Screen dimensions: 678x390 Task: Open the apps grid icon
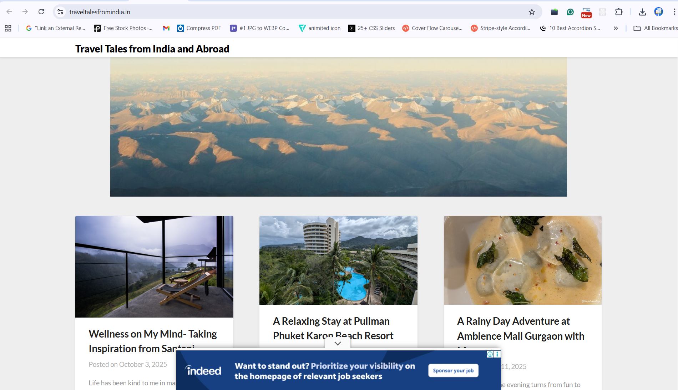(8, 28)
